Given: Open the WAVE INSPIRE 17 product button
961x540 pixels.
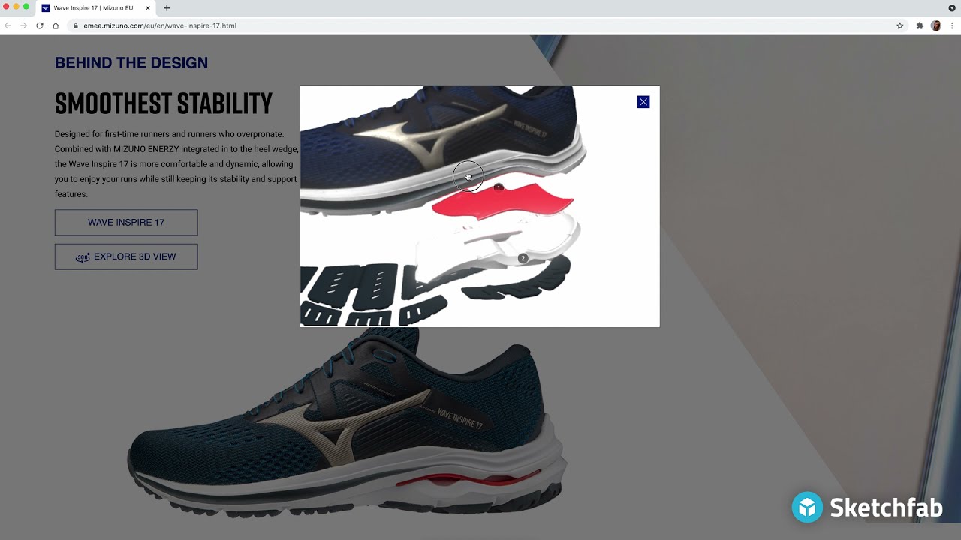Looking at the screenshot, I should click(126, 223).
